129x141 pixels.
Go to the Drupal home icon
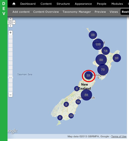coord(14,4)
